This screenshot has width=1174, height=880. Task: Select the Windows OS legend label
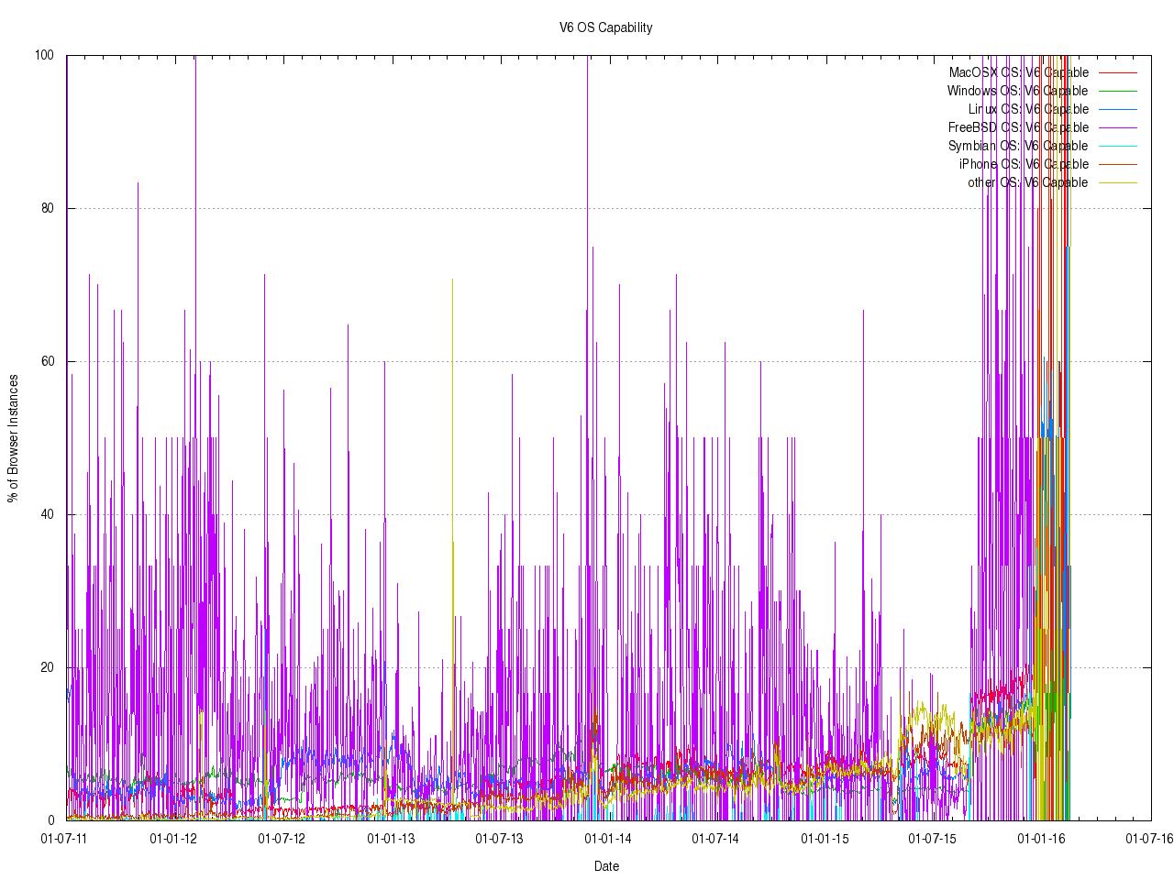[1017, 91]
